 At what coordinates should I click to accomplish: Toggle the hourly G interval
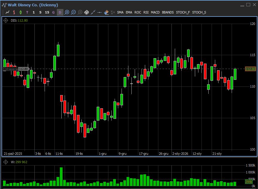pos(54,12)
